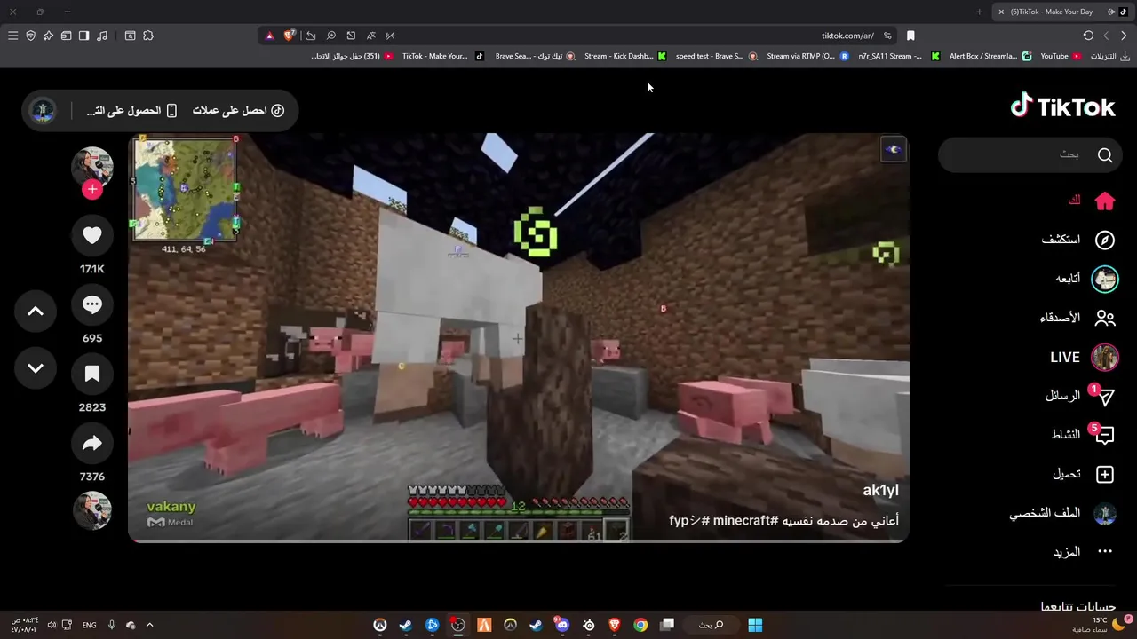Click the #minecraft hashtag in caption
The width and height of the screenshot is (1137, 639).
point(744,521)
